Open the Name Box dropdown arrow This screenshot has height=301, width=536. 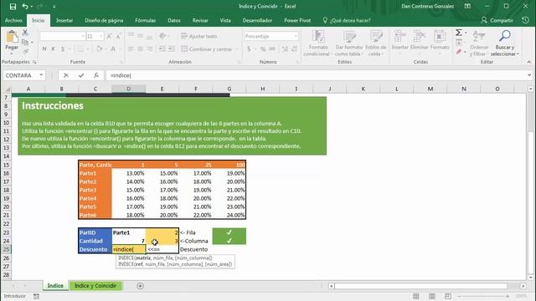coord(41,75)
